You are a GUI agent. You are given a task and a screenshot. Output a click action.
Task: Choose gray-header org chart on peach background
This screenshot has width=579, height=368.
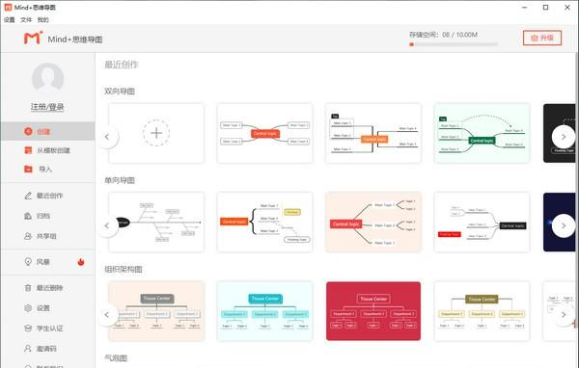point(156,311)
